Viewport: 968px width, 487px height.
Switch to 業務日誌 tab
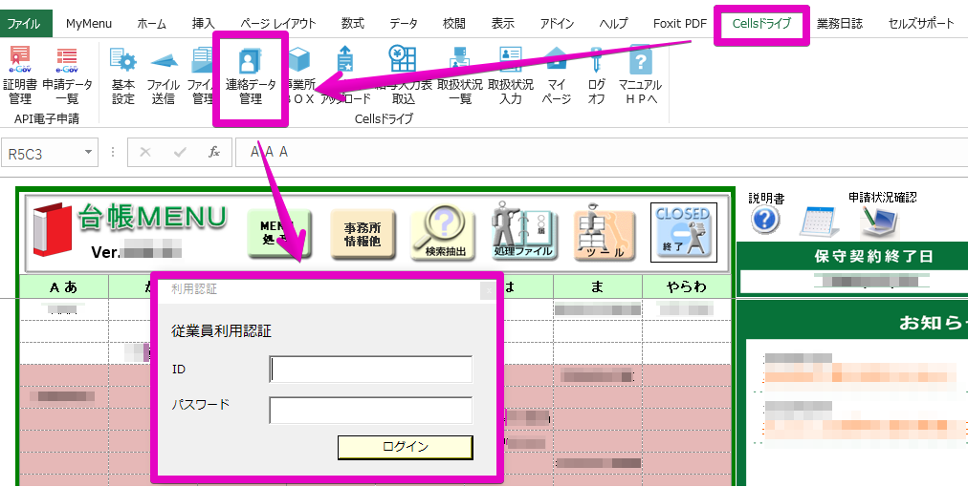click(840, 24)
